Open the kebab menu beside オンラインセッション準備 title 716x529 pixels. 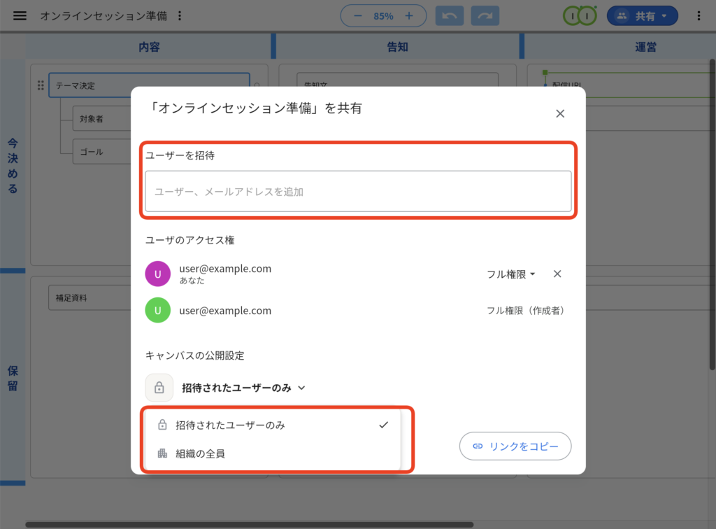[x=180, y=15]
